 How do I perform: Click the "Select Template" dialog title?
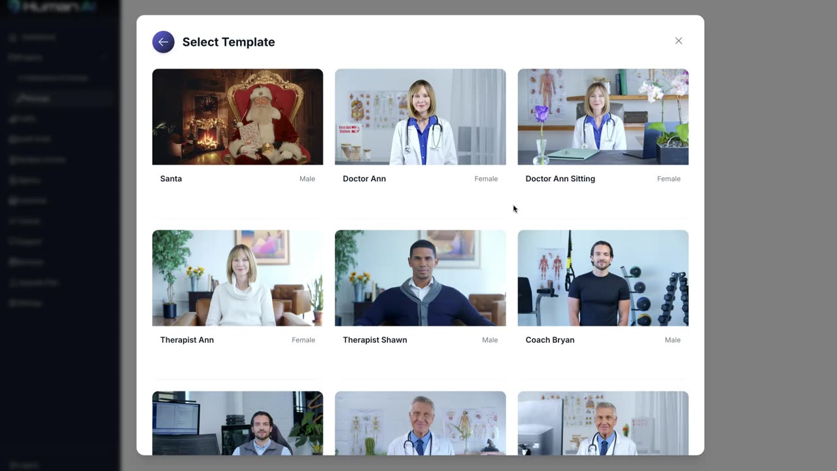pyautogui.click(x=229, y=42)
